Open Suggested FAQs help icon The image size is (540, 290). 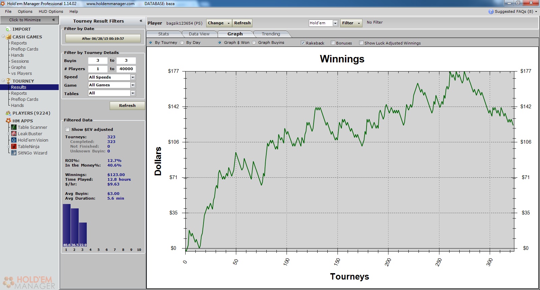[x=491, y=11]
